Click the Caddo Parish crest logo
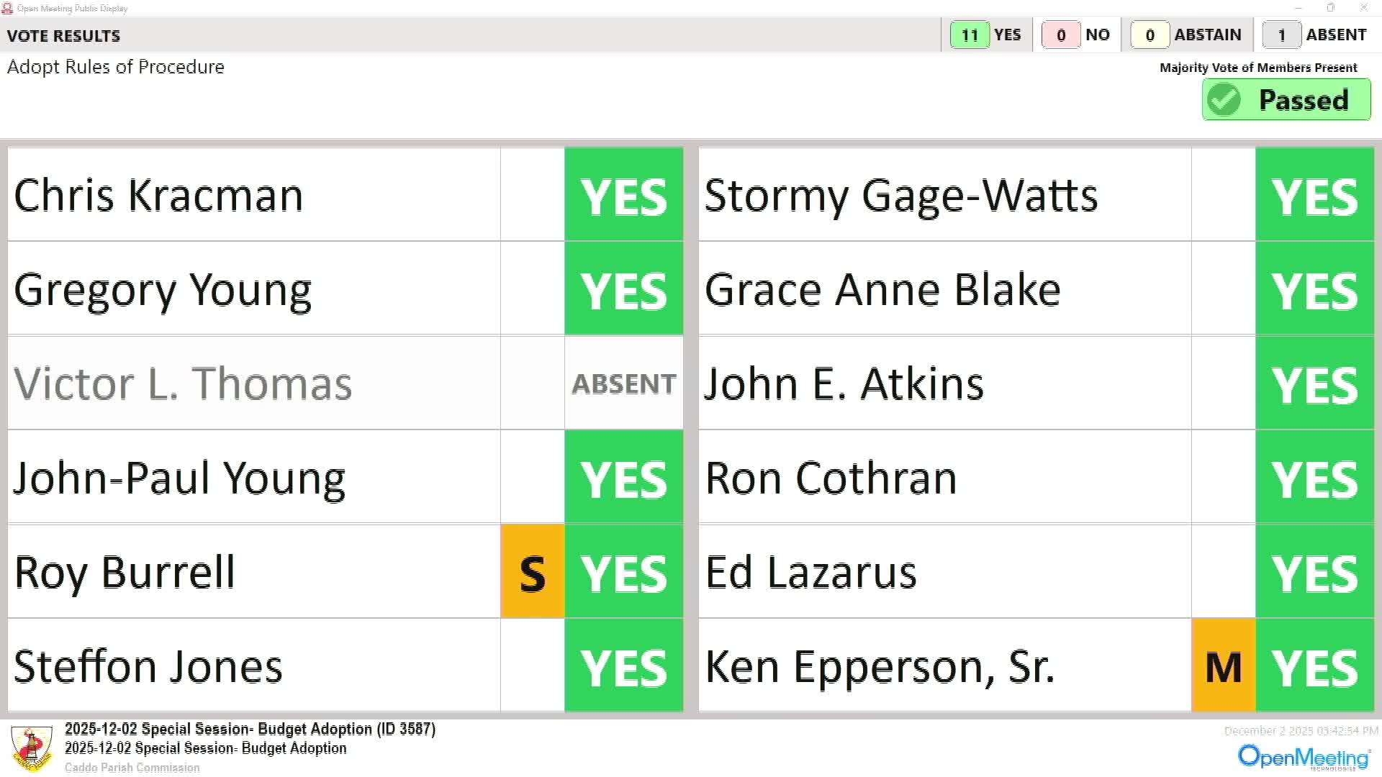The width and height of the screenshot is (1382, 777). (32, 748)
